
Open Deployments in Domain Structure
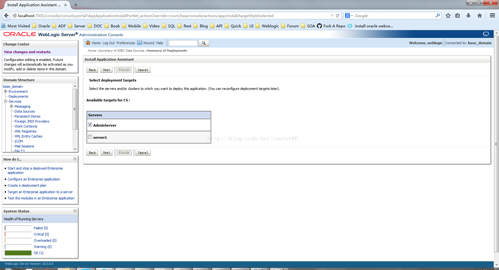pyautogui.click(x=18, y=96)
